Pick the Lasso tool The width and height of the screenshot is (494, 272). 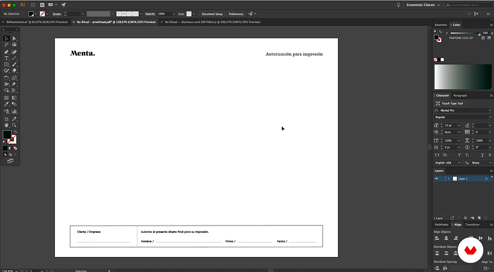pos(14,45)
